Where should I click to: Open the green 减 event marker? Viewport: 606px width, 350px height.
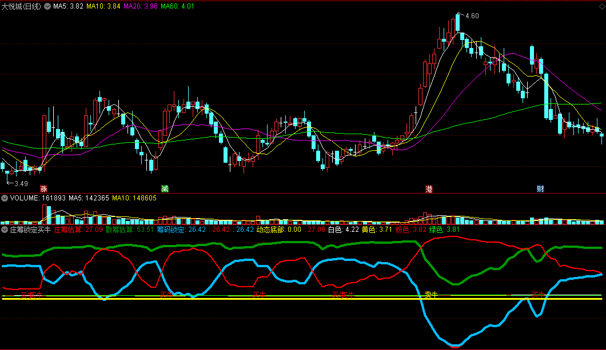click(165, 188)
